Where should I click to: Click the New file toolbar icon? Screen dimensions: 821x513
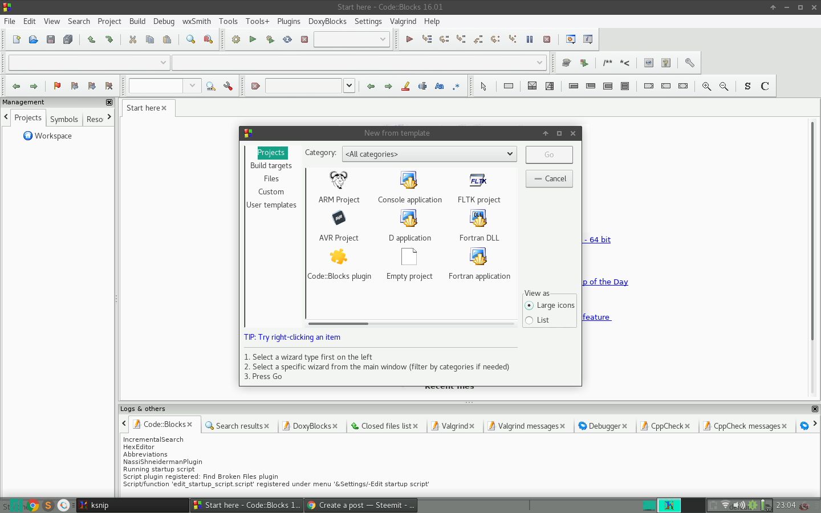(x=17, y=39)
